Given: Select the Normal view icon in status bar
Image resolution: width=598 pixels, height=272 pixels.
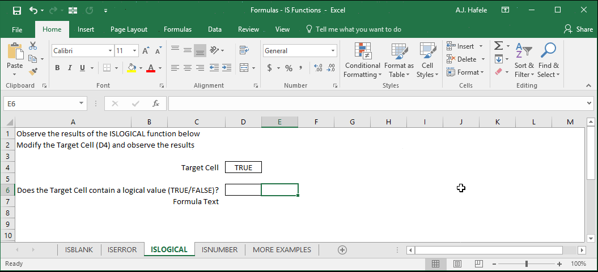Looking at the screenshot, I should 435,264.
